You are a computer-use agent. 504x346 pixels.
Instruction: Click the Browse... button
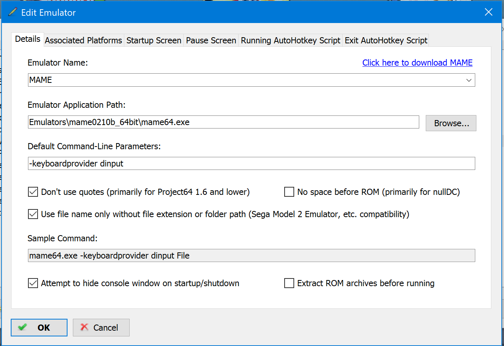[451, 123]
